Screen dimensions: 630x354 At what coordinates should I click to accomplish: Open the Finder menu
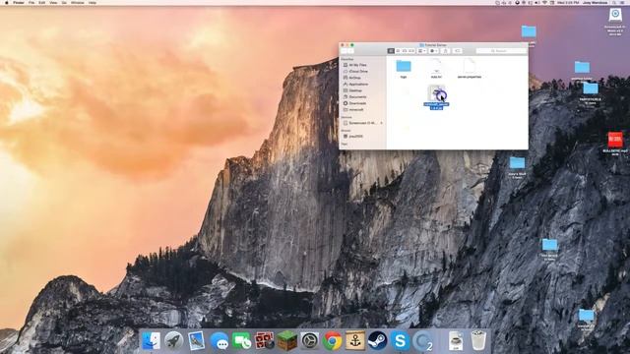click(x=19, y=2)
